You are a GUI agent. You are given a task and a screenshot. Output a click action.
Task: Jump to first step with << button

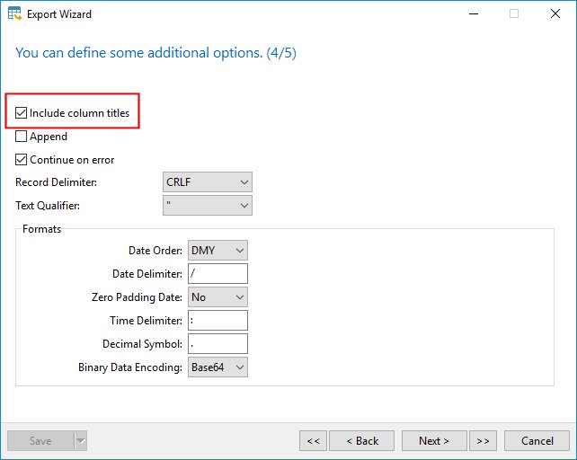click(313, 441)
